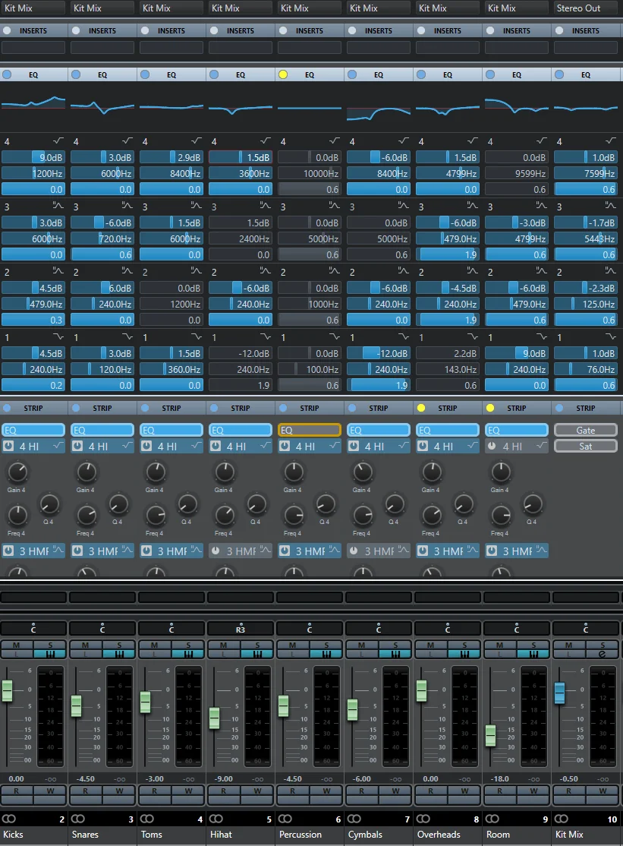The width and height of the screenshot is (623, 846).
Task: Click the instrument keys icon on Toms channel
Action: click(x=189, y=654)
